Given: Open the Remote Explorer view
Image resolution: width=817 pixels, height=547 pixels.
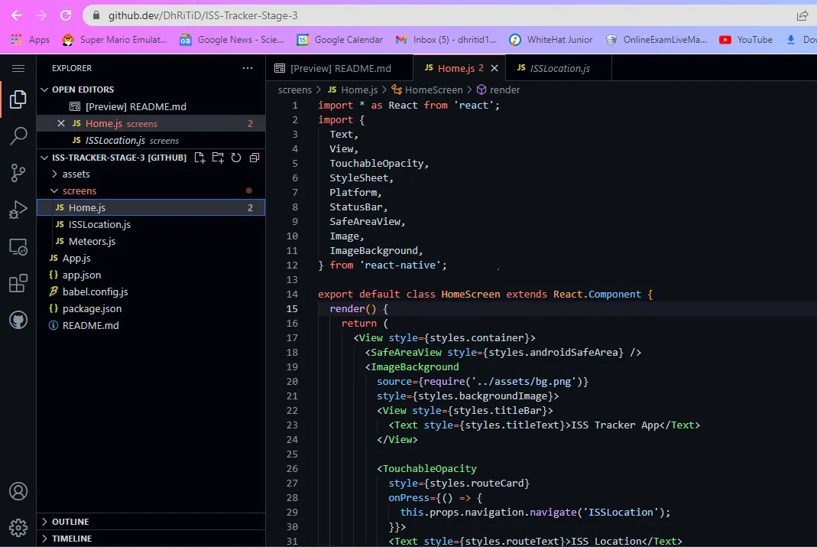Looking at the screenshot, I should click(18, 246).
